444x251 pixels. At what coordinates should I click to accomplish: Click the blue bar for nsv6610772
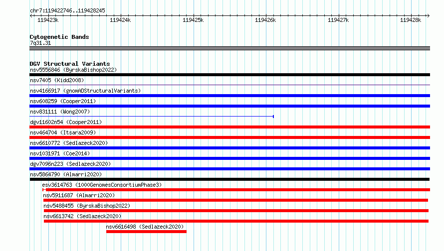click(x=229, y=148)
